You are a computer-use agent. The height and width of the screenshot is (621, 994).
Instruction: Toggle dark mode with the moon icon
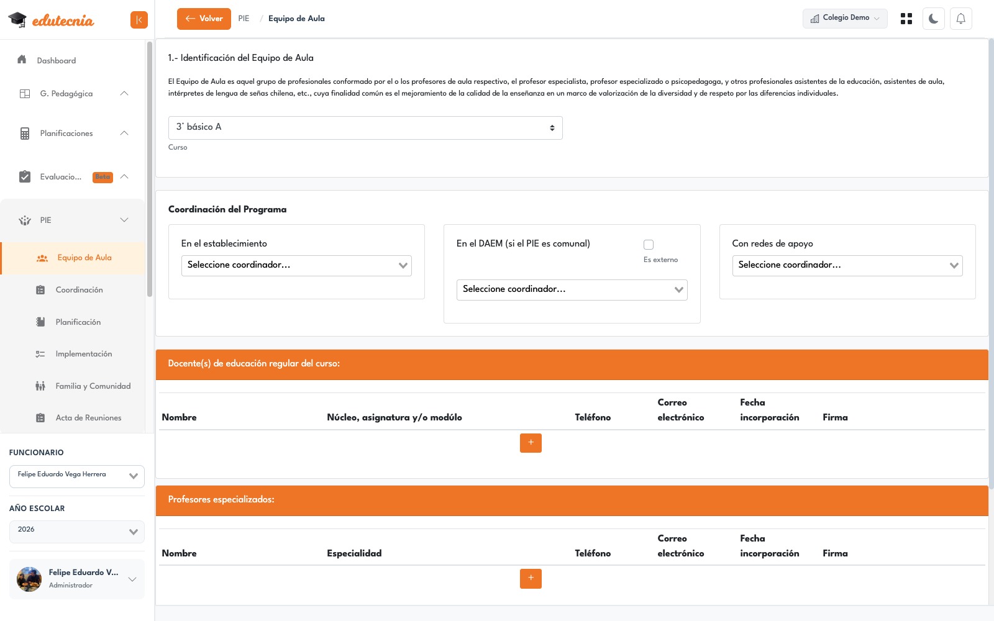pos(933,19)
